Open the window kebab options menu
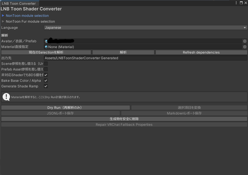 (x=236, y=3)
